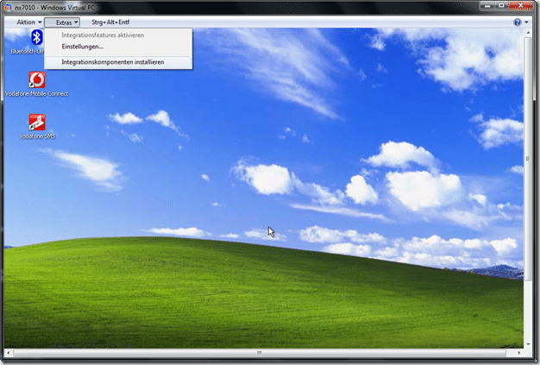Launch Vodafone Mobile Connect desktop icon

(x=37, y=80)
